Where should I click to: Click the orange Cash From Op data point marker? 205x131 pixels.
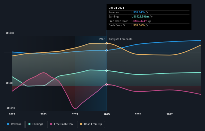(x=107, y=43)
